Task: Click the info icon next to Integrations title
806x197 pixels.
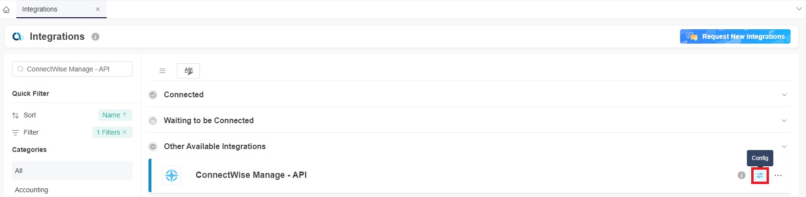Action: [x=96, y=37]
